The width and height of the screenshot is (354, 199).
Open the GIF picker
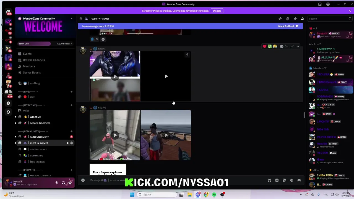tap(277, 180)
